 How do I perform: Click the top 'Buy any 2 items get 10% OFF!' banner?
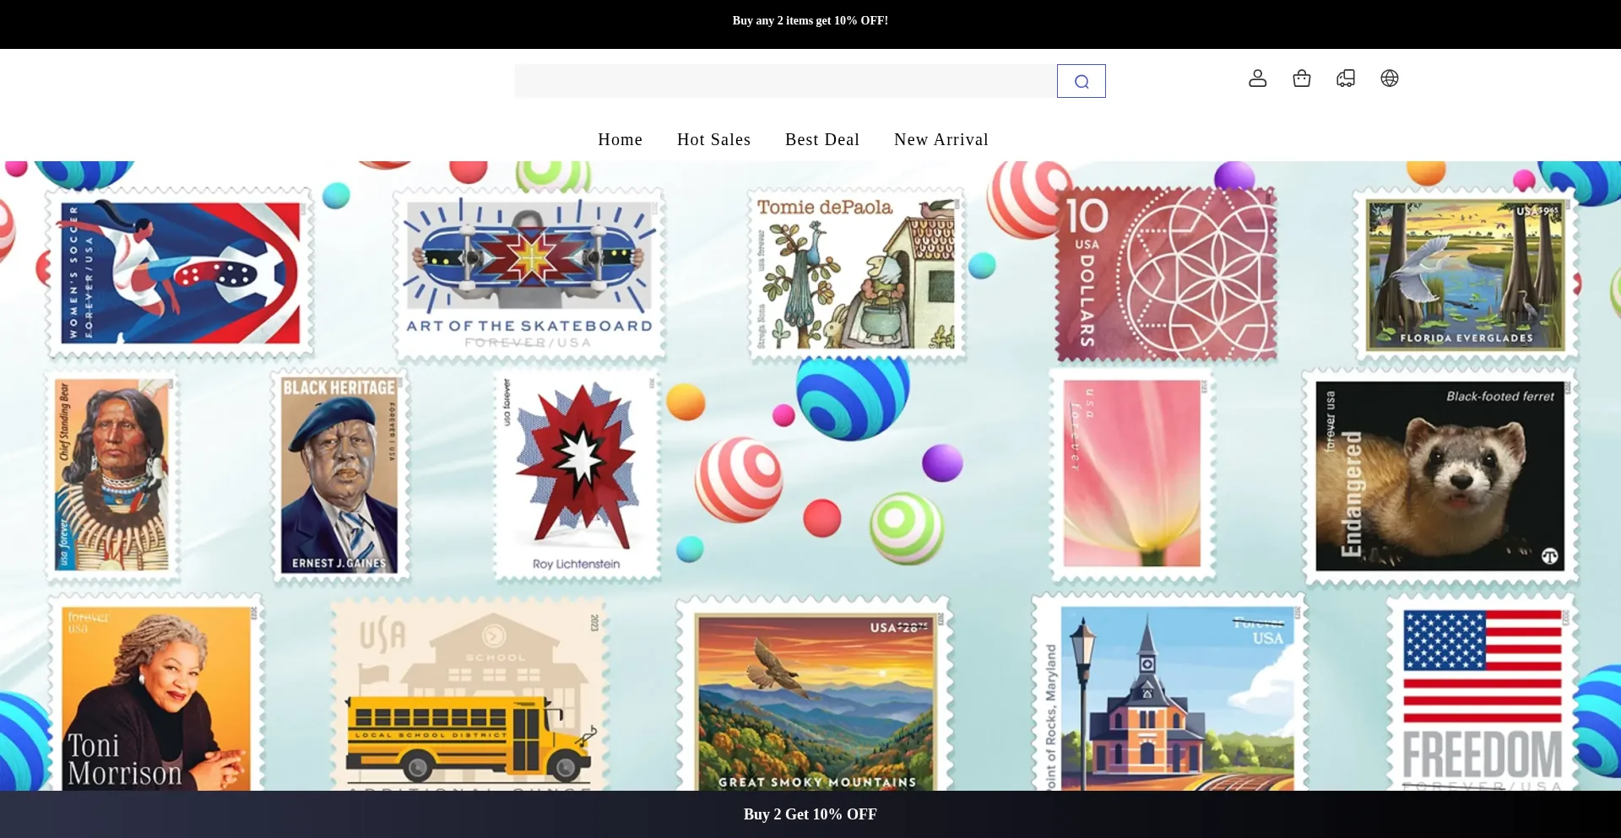(x=810, y=20)
